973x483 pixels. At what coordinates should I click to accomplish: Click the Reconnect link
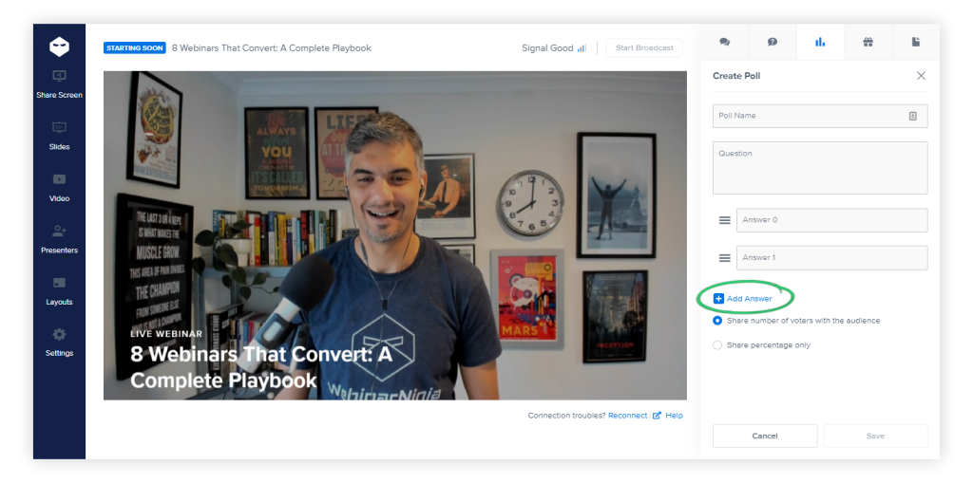point(627,416)
